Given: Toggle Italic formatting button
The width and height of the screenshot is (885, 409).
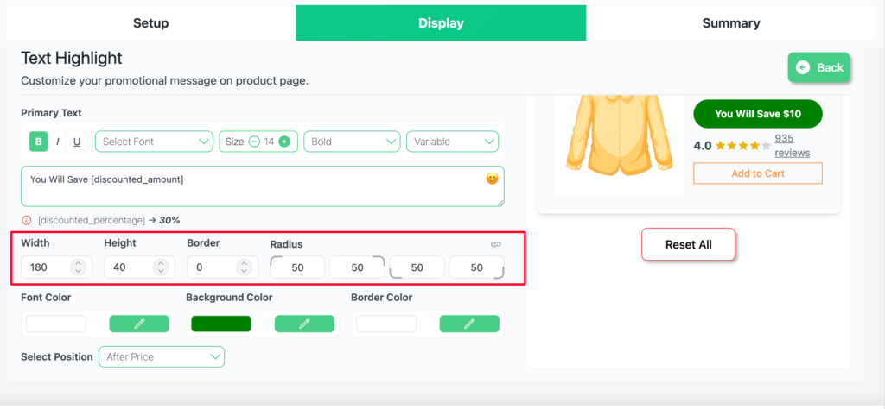Looking at the screenshot, I should tap(57, 142).
